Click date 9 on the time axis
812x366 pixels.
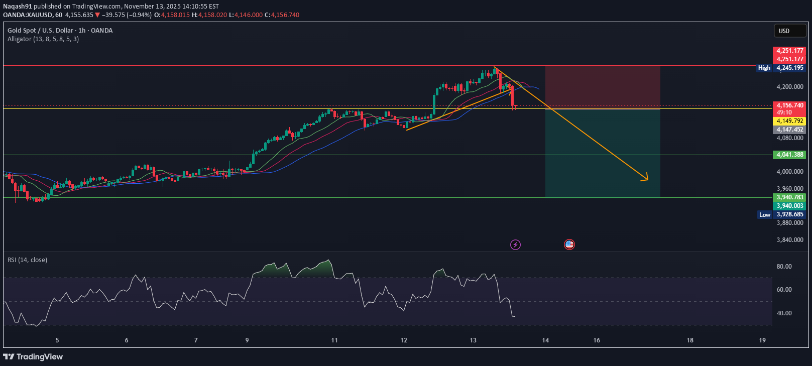(x=247, y=340)
